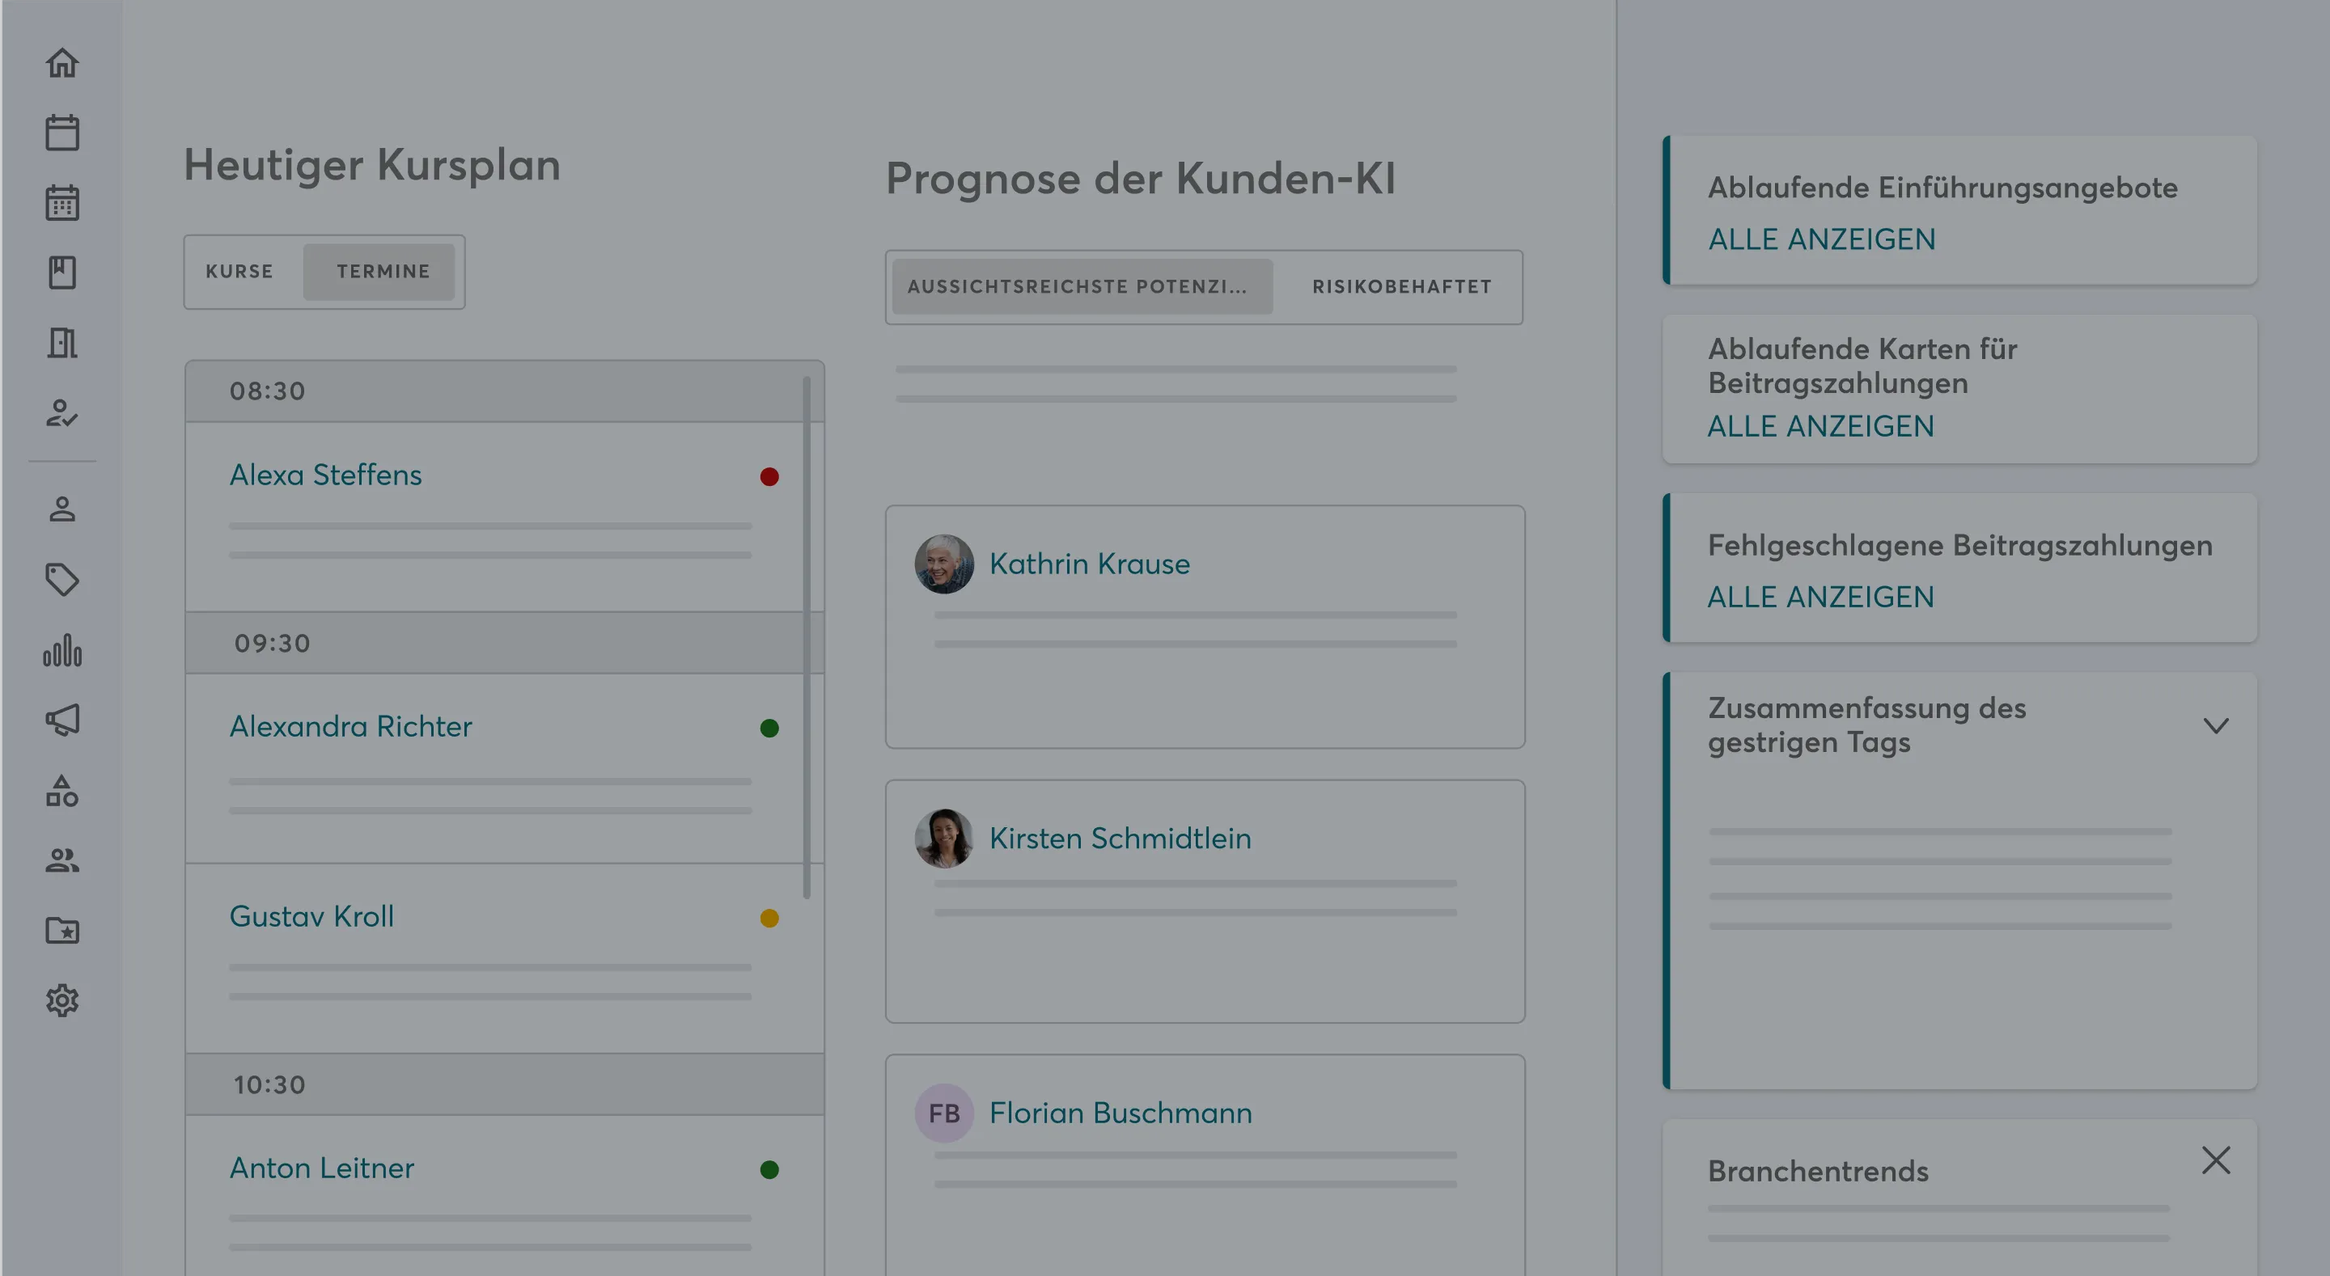Click red status dot for Alexa Steffens
Image resolution: width=2330 pixels, height=1276 pixels.
tap(769, 476)
